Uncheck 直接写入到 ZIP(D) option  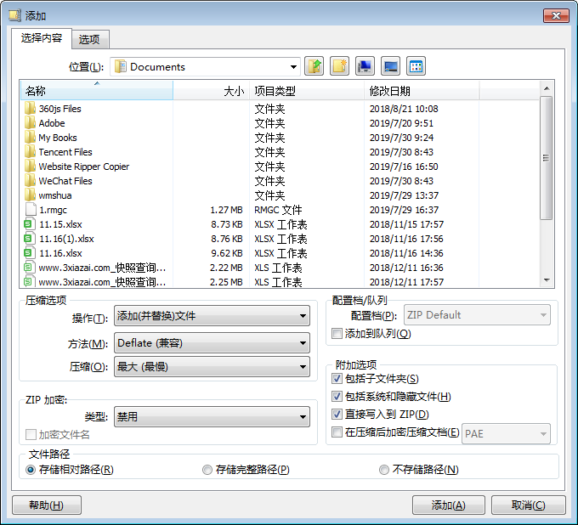(337, 414)
